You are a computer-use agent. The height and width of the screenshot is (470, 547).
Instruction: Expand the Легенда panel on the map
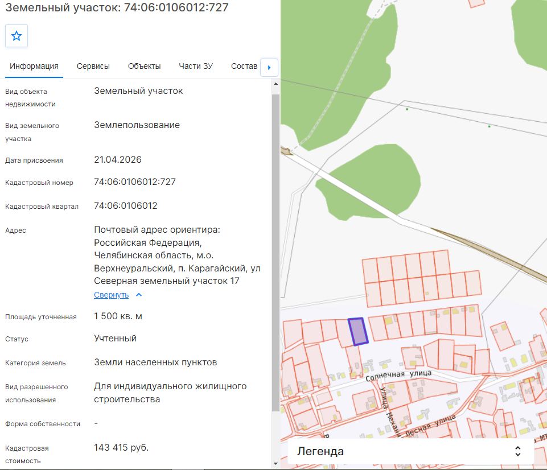tap(410, 451)
